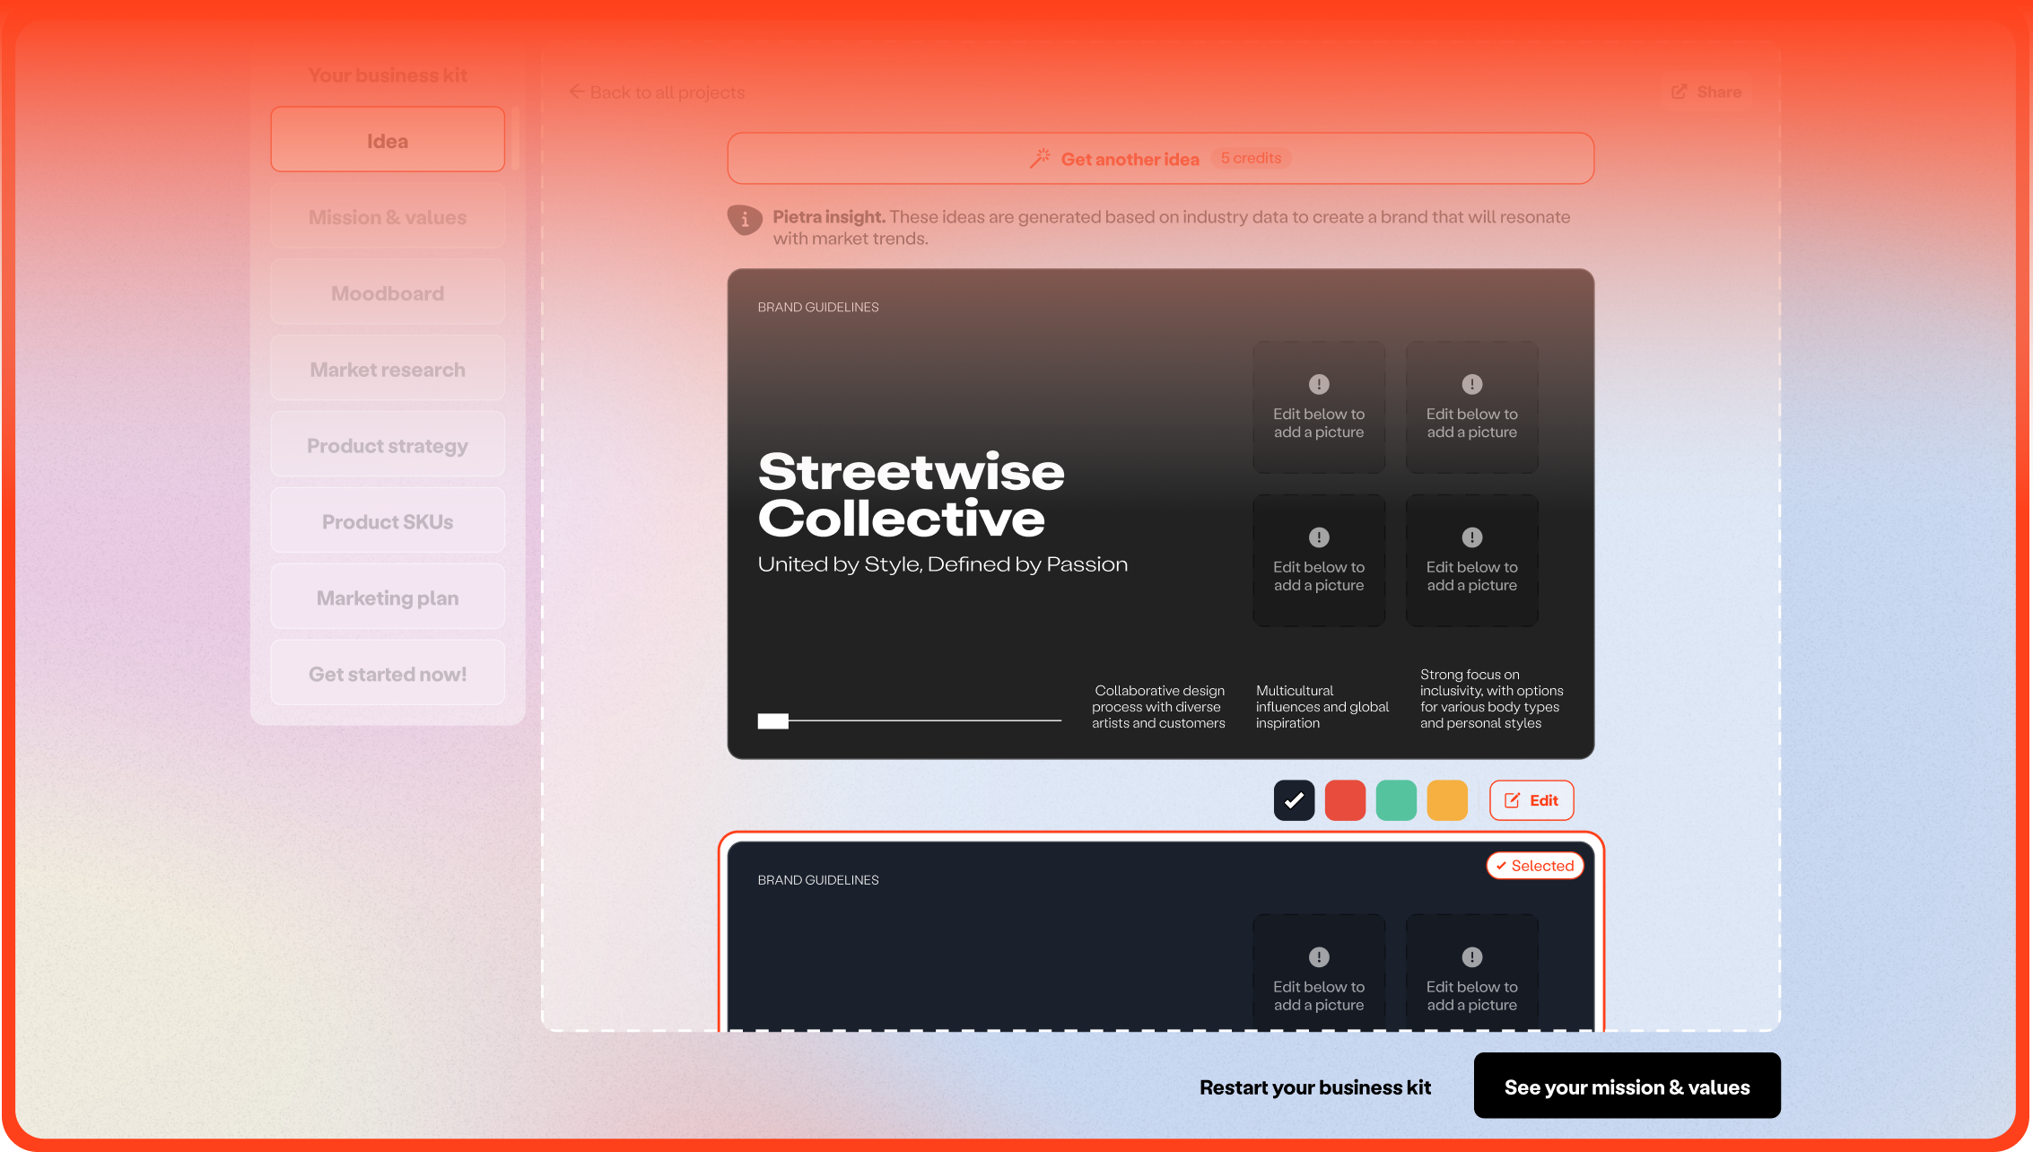Click 'Restart your business kit'
Screen dimensions: 2033x1152
point(1315,1087)
